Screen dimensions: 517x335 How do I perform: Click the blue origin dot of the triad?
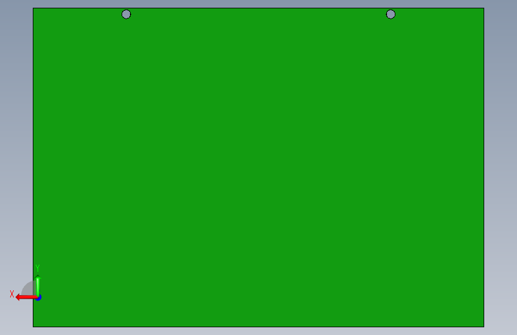(39, 297)
